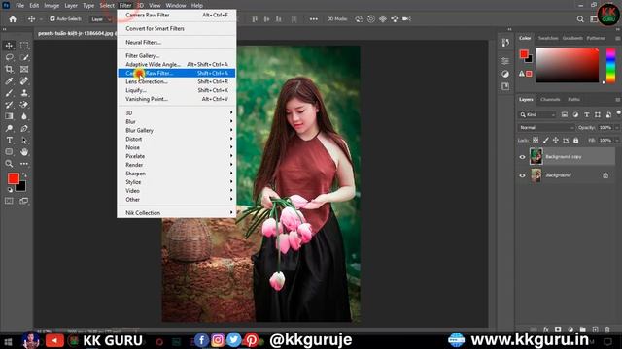Viewport: 622px width, 349px height.
Task: Open the Image menu
Action: point(52,6)
